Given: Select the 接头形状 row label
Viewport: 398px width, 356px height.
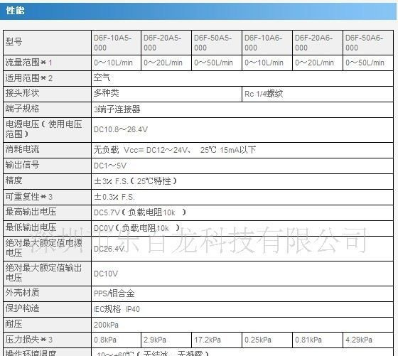Looking at the screenshot, I should 22,93.
